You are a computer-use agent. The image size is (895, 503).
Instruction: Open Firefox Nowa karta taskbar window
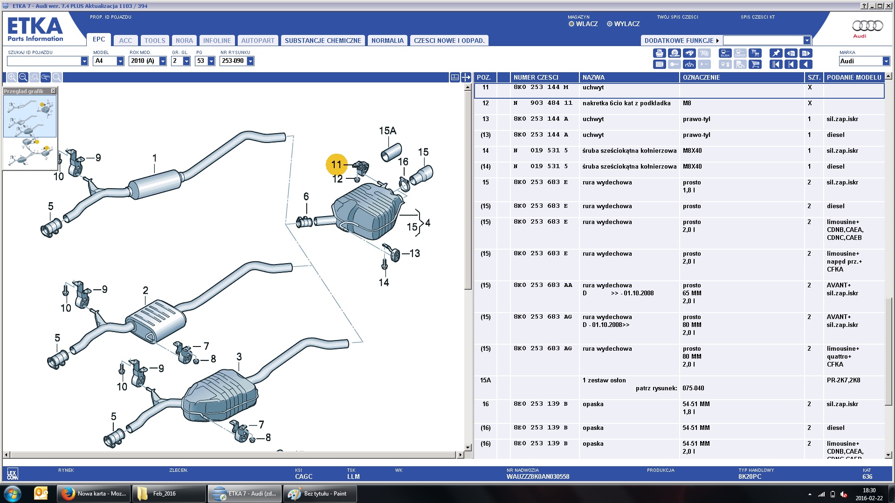94,494
